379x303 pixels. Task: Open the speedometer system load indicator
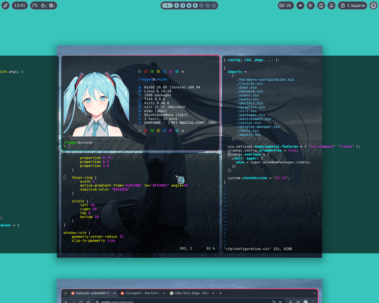pos(35,5)
